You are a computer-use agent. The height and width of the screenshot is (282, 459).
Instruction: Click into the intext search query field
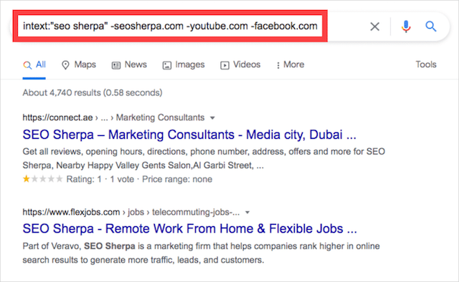click(x=170, y=26)
